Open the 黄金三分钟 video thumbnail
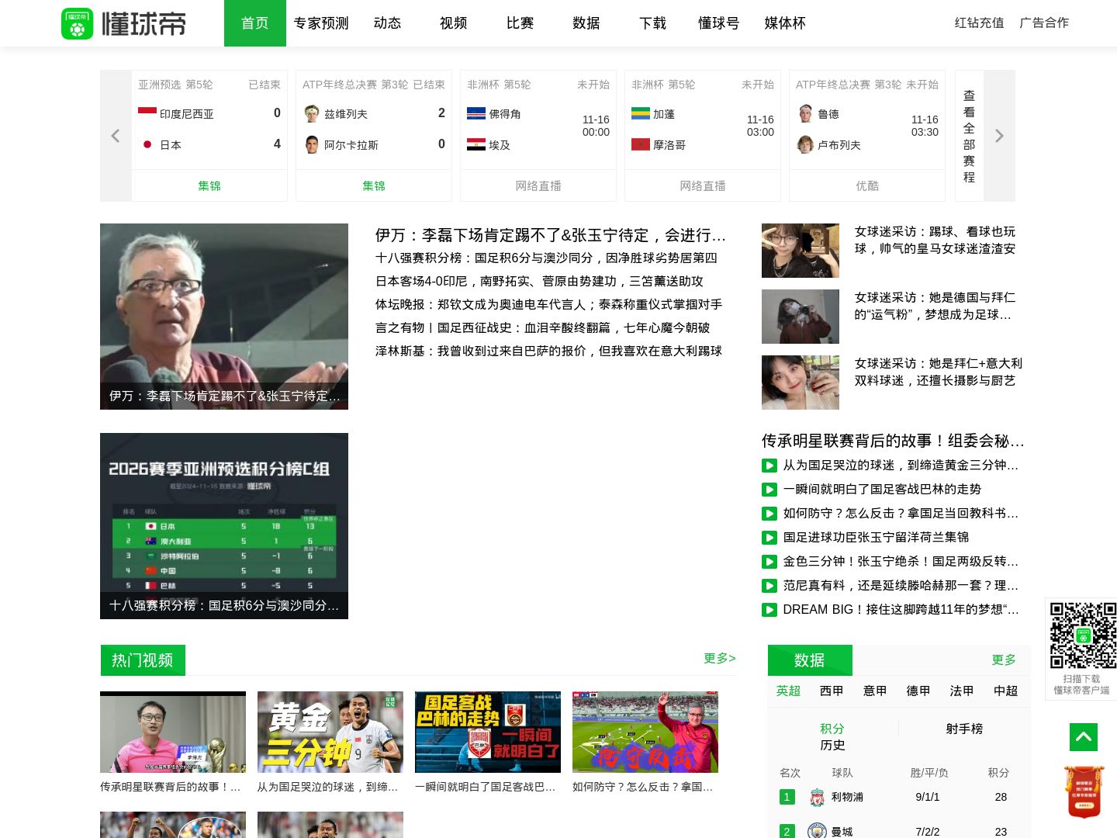Image resolution: width=1117 pixels, height=838 pixels. [x=330, y=732]
